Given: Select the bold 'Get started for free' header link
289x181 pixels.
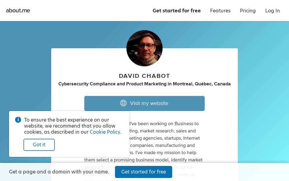Looking at the screenshot, I should click(x=176, y=11).
